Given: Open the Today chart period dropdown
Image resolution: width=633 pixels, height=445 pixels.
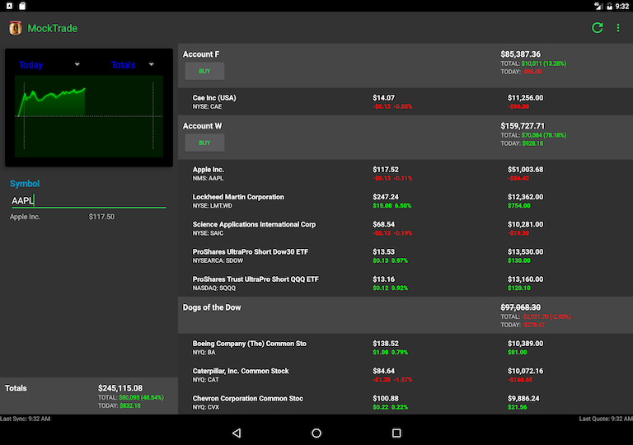Looking at the screenshot, I should coord(49,64).
